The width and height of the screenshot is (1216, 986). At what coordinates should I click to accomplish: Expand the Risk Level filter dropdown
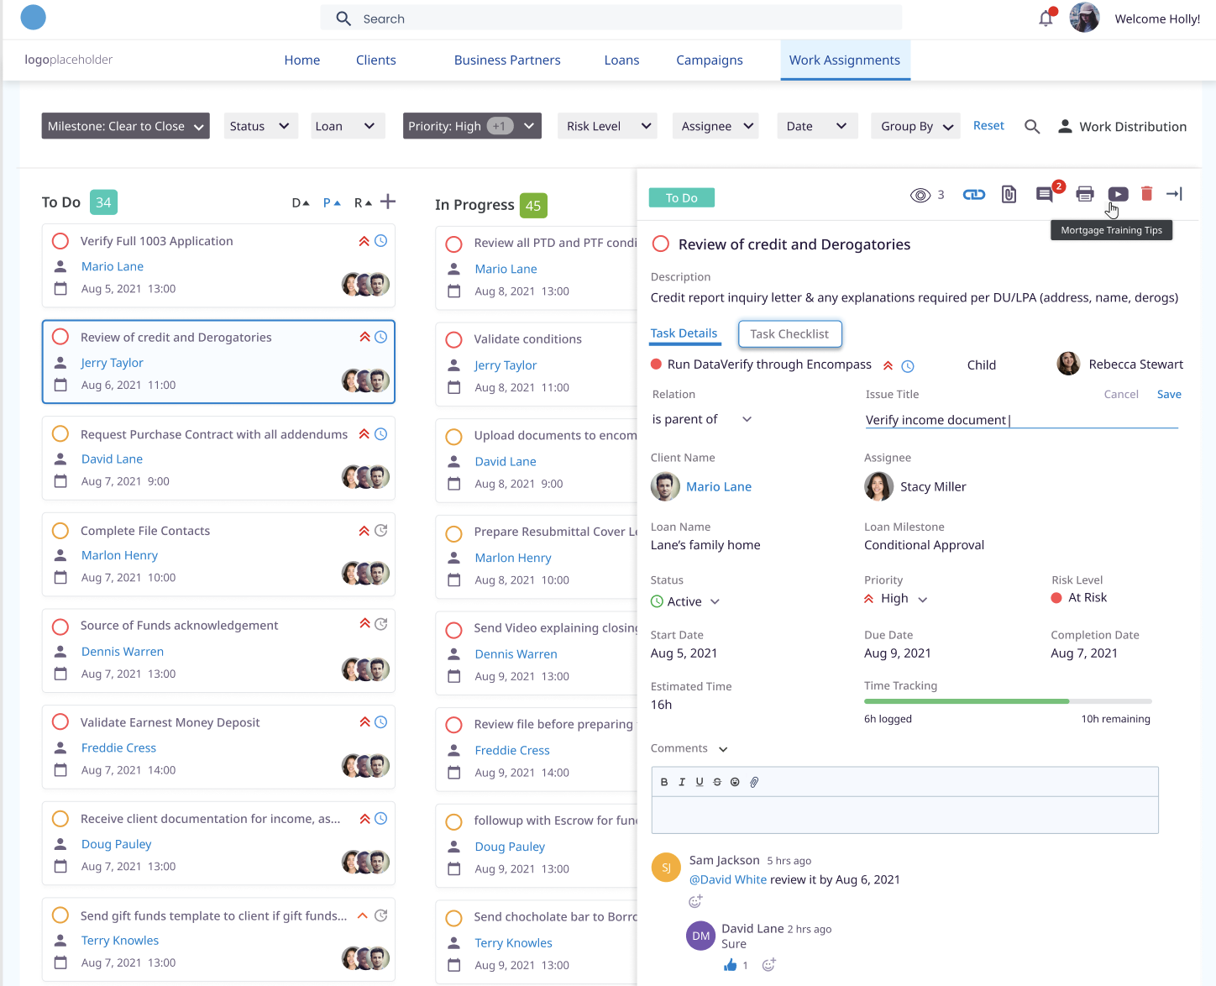(608, 126)
